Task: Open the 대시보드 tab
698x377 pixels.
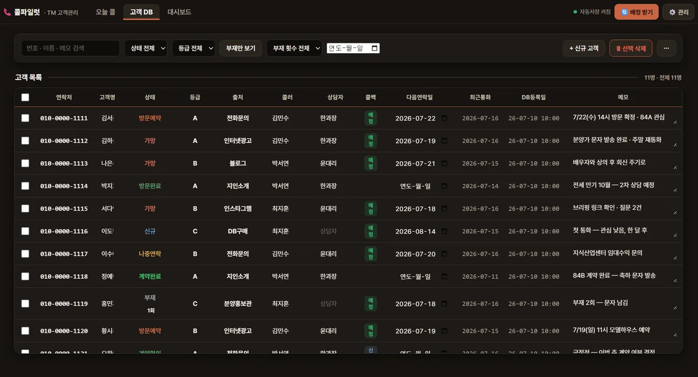Action: coord(179,12)
